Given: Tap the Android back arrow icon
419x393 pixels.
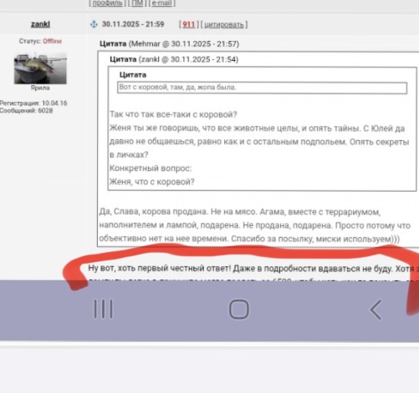Looking at the screenshot, I should pos(376,310).
